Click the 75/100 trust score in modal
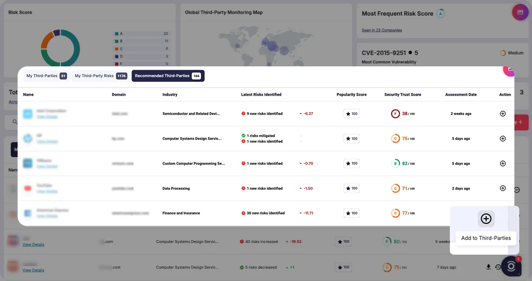 click(x=403, y=139)
